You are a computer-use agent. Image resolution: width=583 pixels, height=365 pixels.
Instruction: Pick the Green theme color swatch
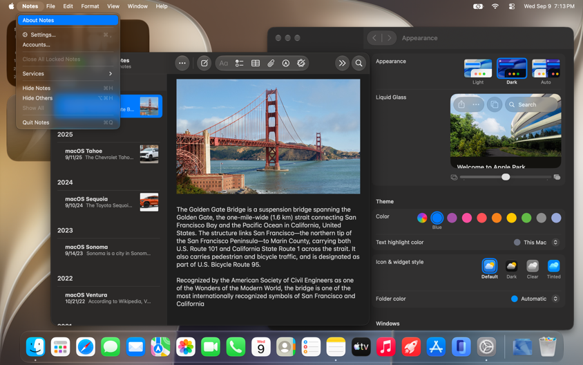coord(526,218)
